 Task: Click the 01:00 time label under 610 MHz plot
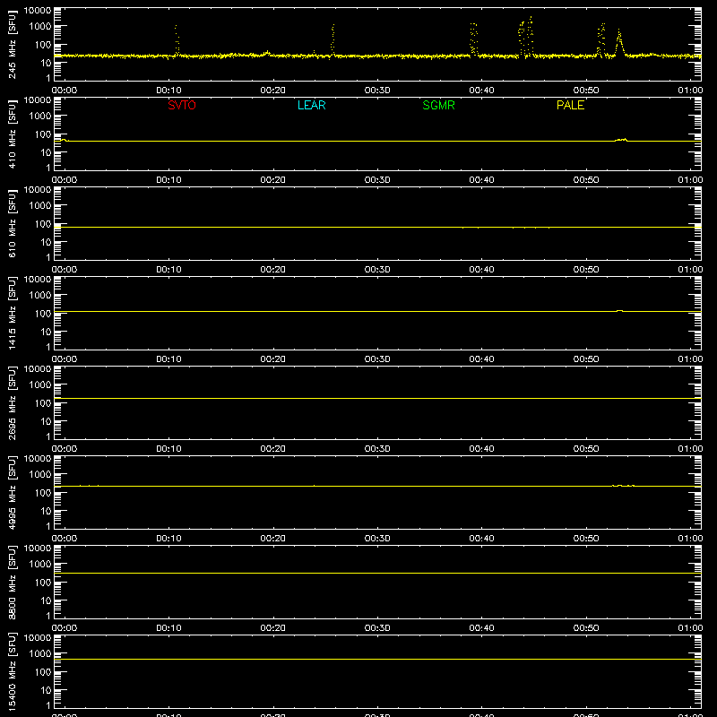690,270
